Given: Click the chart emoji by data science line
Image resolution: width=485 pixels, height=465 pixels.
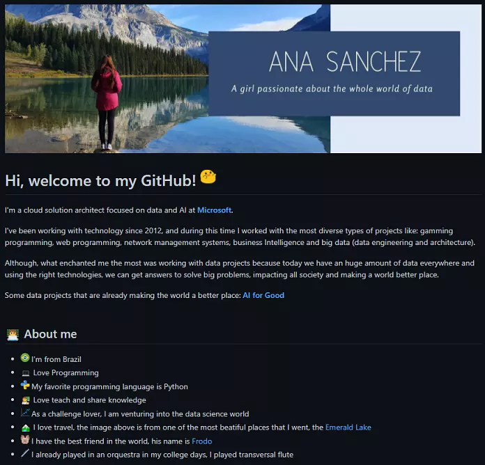Looking at the screenshot, I should (x=25, y=412).
